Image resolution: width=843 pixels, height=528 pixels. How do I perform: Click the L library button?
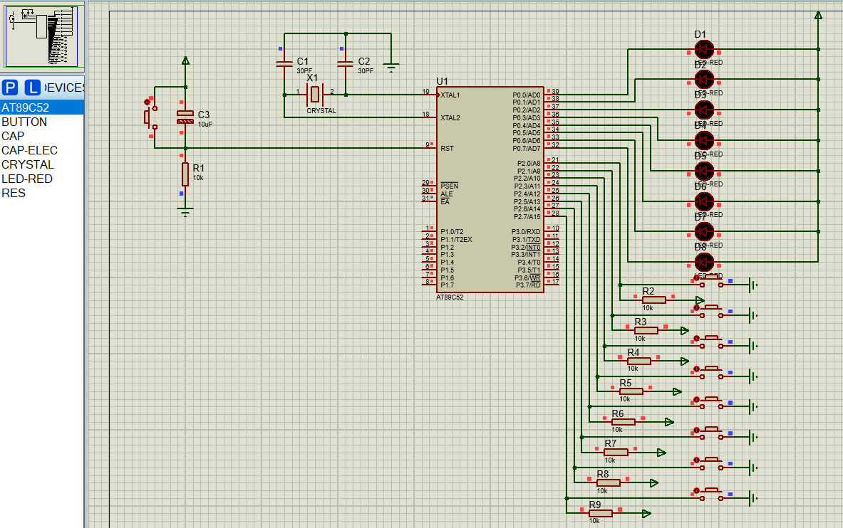[33, 88]
